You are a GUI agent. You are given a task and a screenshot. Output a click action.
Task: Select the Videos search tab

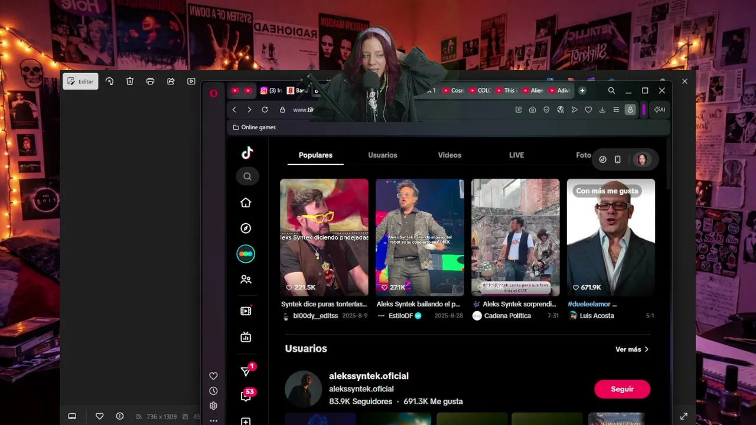(x=449, y=155)
